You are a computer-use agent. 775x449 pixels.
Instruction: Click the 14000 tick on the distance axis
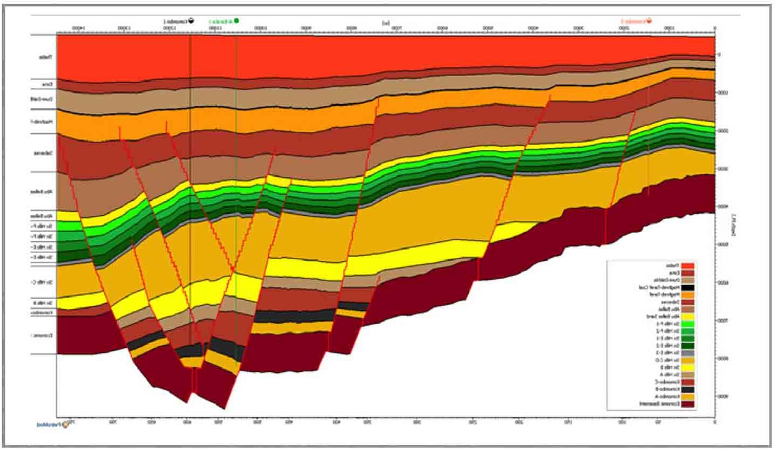78,27
